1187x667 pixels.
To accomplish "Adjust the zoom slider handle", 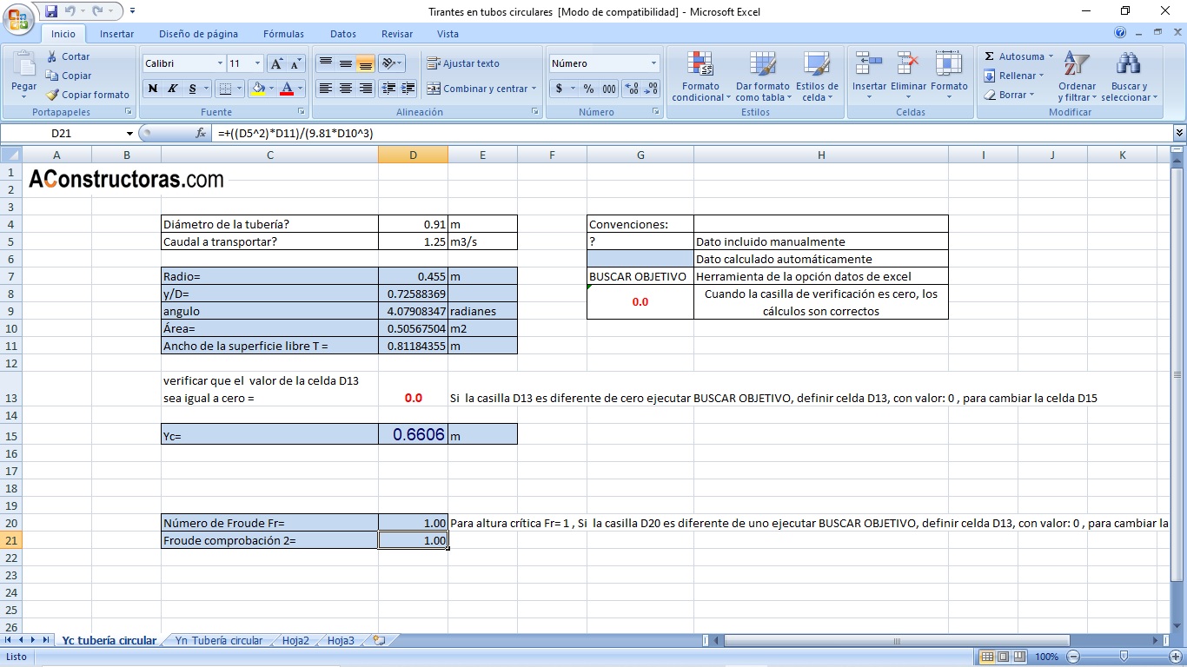I will point(1124,657).
